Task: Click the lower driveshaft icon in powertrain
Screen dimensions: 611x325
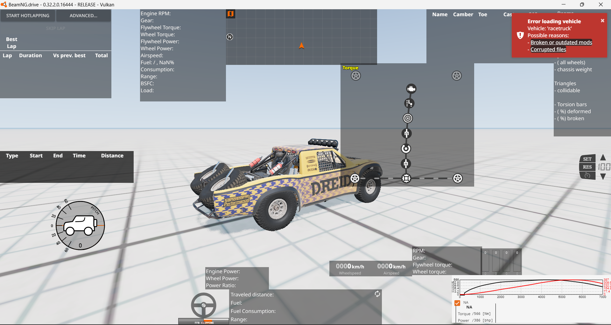Action: (406, 164)
